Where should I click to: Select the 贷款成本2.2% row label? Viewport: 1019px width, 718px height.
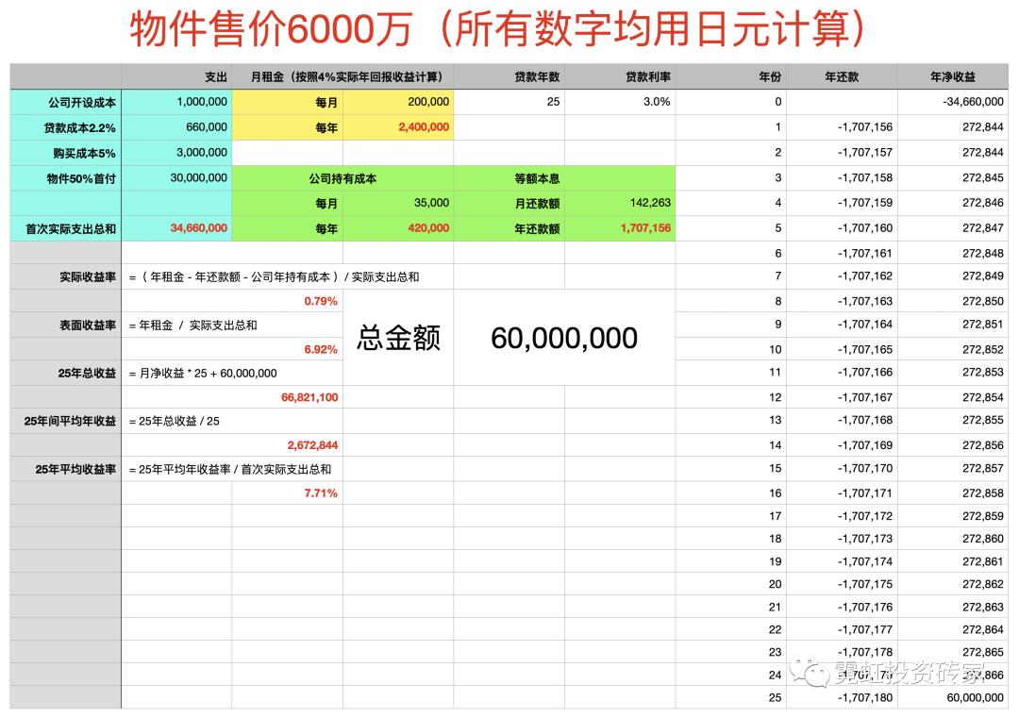tap(64, 126)
